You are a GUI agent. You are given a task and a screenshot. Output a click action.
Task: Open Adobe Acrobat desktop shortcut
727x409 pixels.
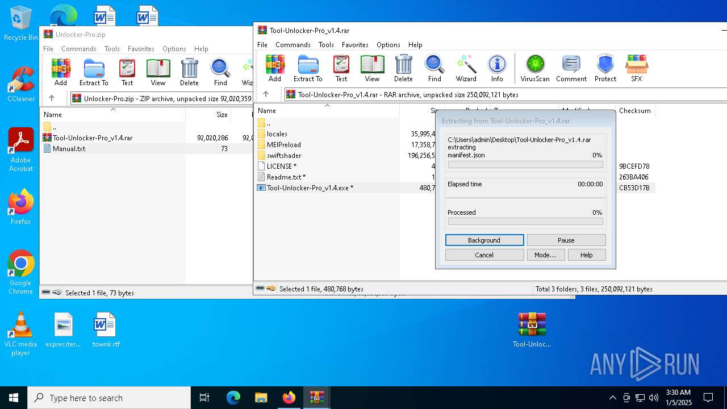[20, 150]
